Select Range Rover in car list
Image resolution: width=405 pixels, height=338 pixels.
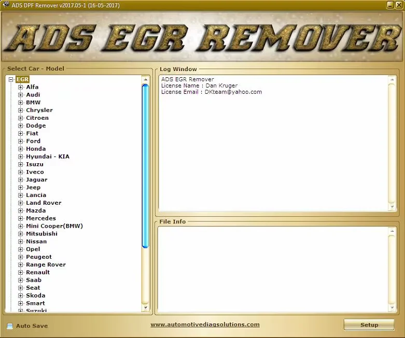[x=46, y=265]
